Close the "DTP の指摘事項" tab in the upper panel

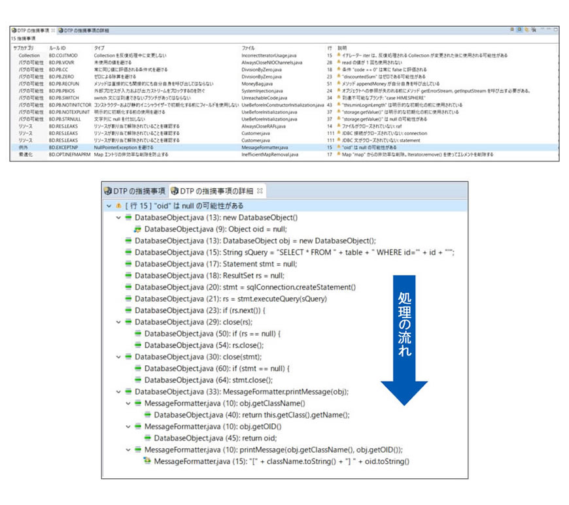click(53, 31)
